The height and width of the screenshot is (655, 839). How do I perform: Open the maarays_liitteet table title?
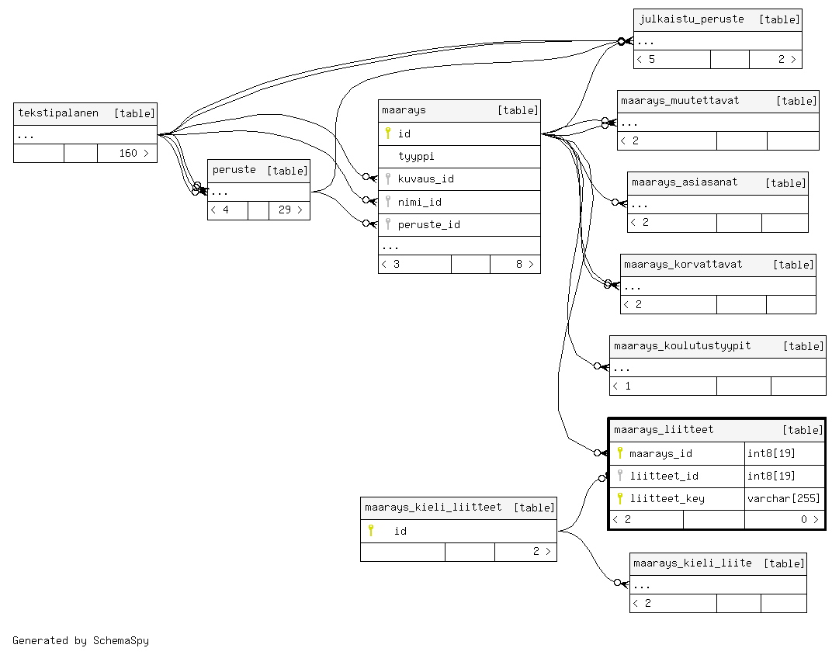(664, 429)
